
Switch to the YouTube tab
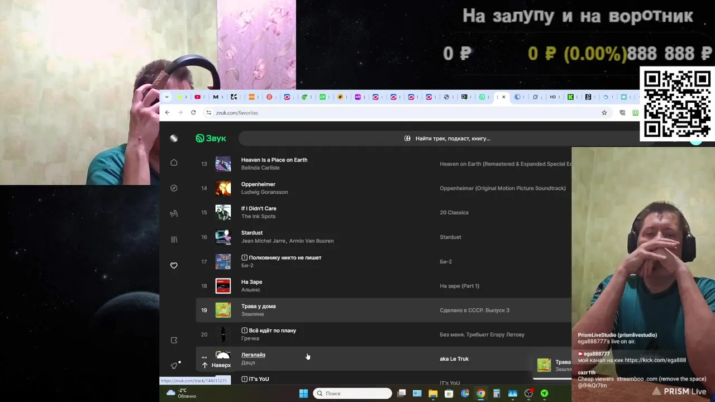click(x=197, y=97)
